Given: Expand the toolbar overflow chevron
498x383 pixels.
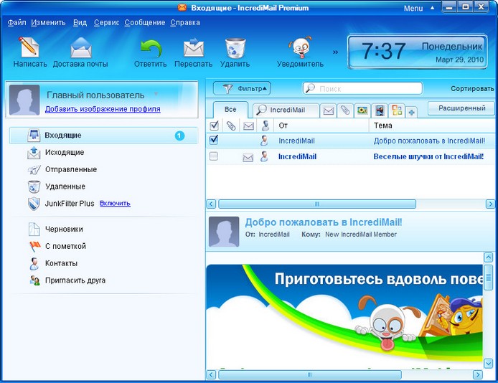Looking at the screenshot, I should coord(335,52).
